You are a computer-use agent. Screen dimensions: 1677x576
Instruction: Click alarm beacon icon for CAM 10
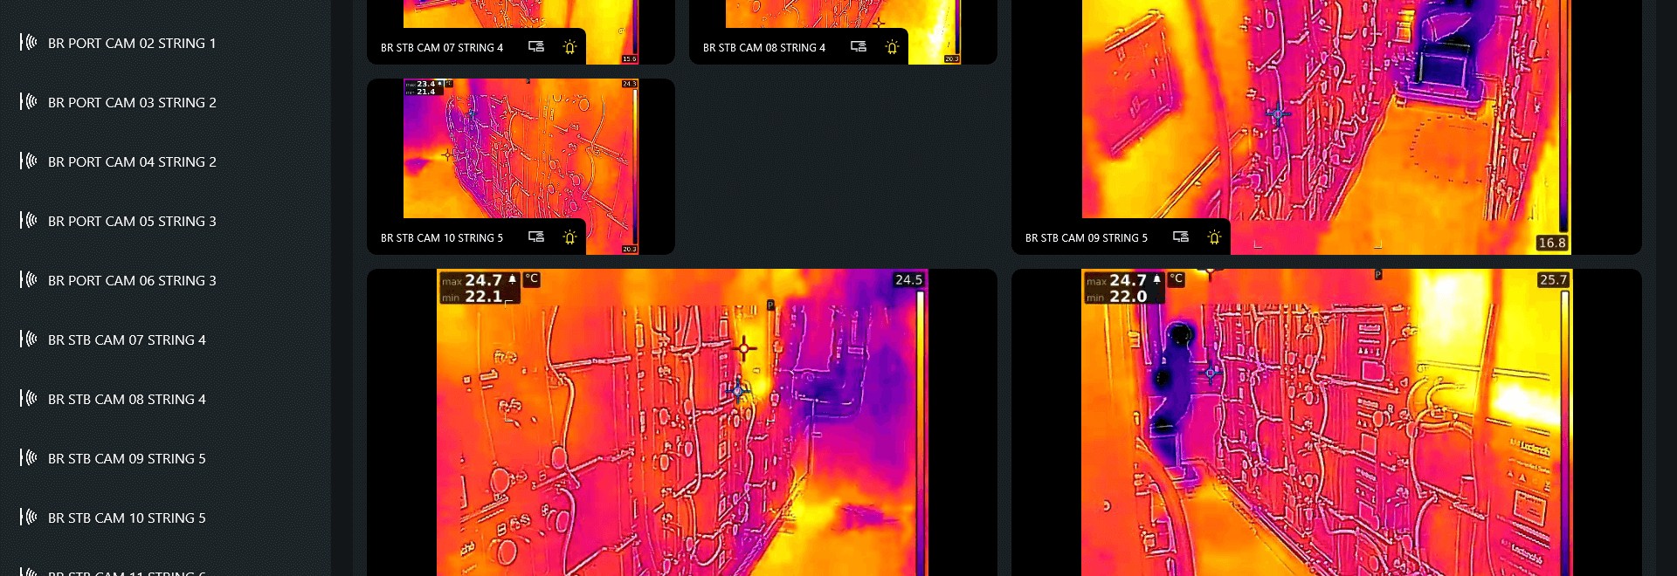pyautogui.click(x=569, y=237)
